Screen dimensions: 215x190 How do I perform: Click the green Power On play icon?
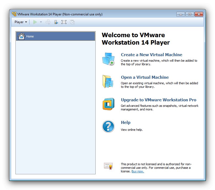tap(35, 22)
